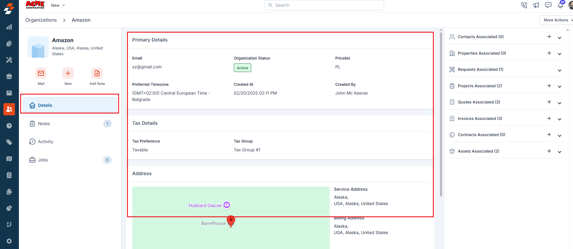This screenshot has height=249, width=573.
Task: Click the ACME Corporation logo
Action: (x=35, y=5)
